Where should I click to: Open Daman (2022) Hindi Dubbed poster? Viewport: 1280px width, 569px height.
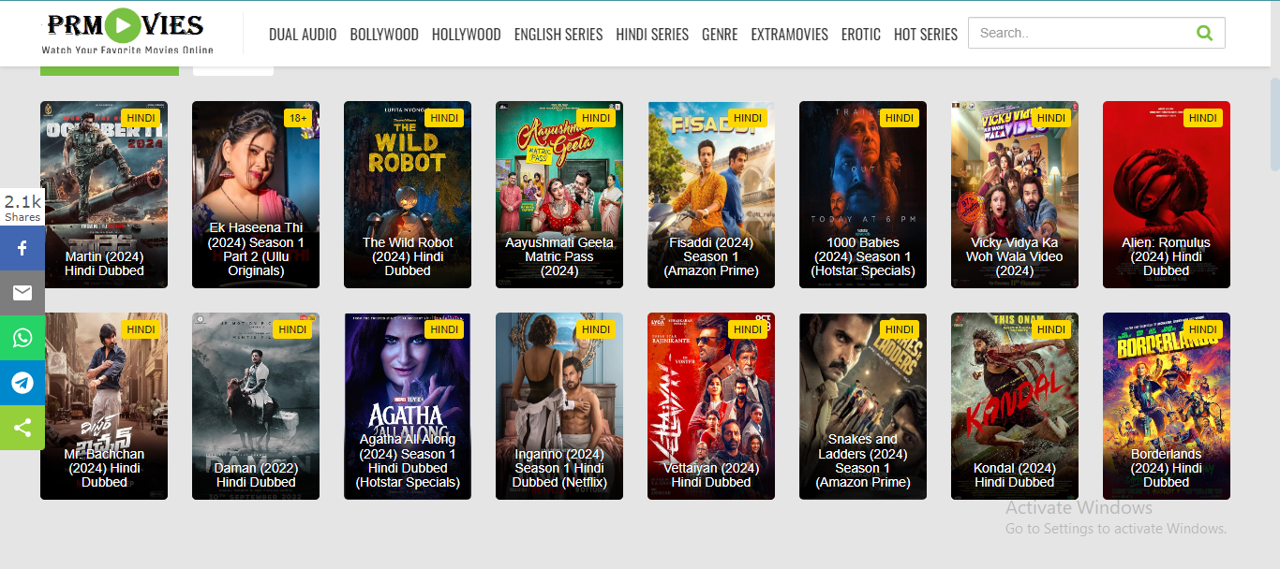point(256,406)
